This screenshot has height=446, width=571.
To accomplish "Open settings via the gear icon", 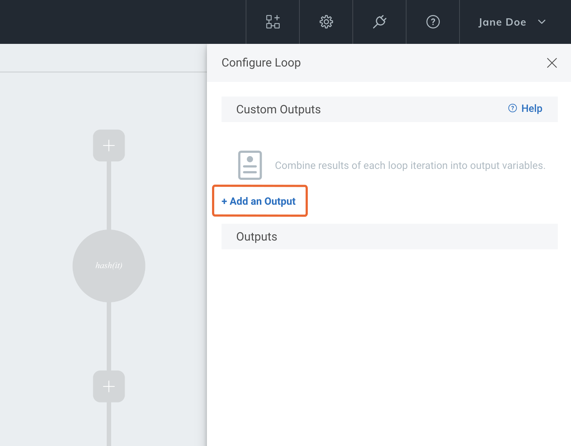I will pos(326,22).
